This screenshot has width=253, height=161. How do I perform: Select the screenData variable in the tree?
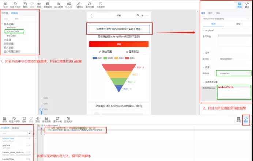click(x=13, y=31)
